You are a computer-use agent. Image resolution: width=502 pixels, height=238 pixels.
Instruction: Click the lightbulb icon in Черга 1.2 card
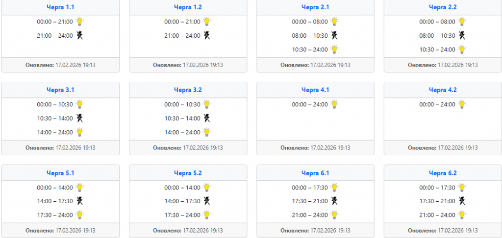pyautogui.click(x=207, y=22)
